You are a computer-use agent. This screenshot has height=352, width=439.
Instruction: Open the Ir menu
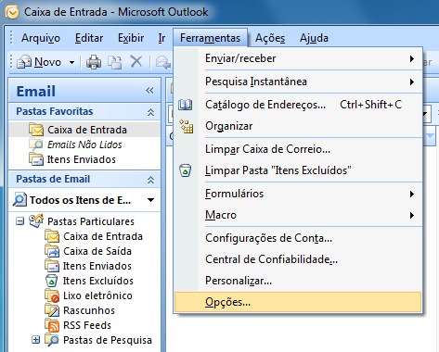[161, 38]
